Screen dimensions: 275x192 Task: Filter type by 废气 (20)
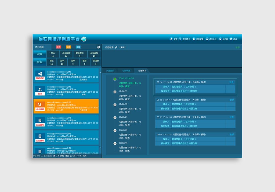coord(62,62)
